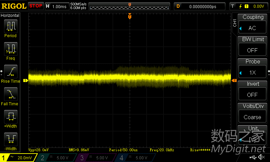Select the Rise Time measurement icon
Image resolution: width=270 pixels, height=162 pixels.
(x=11, y=72)
